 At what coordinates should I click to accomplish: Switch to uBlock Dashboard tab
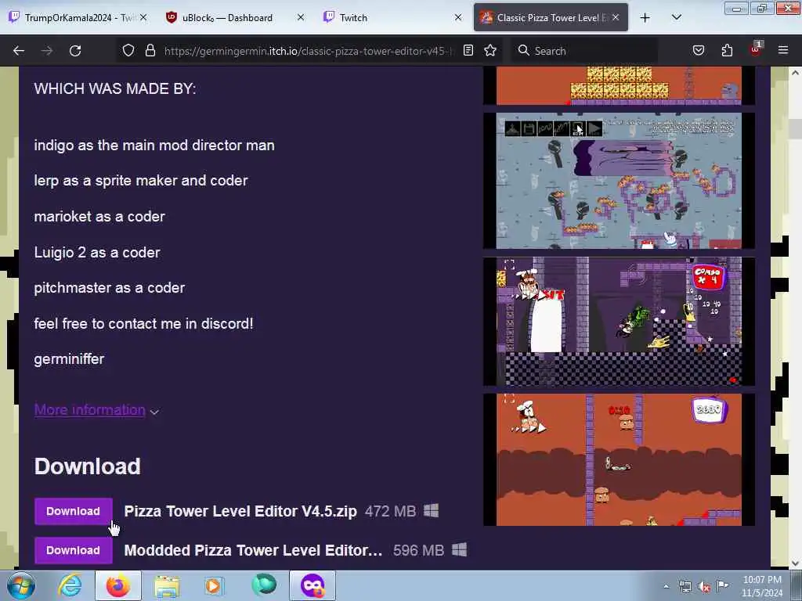click(234, 18)
